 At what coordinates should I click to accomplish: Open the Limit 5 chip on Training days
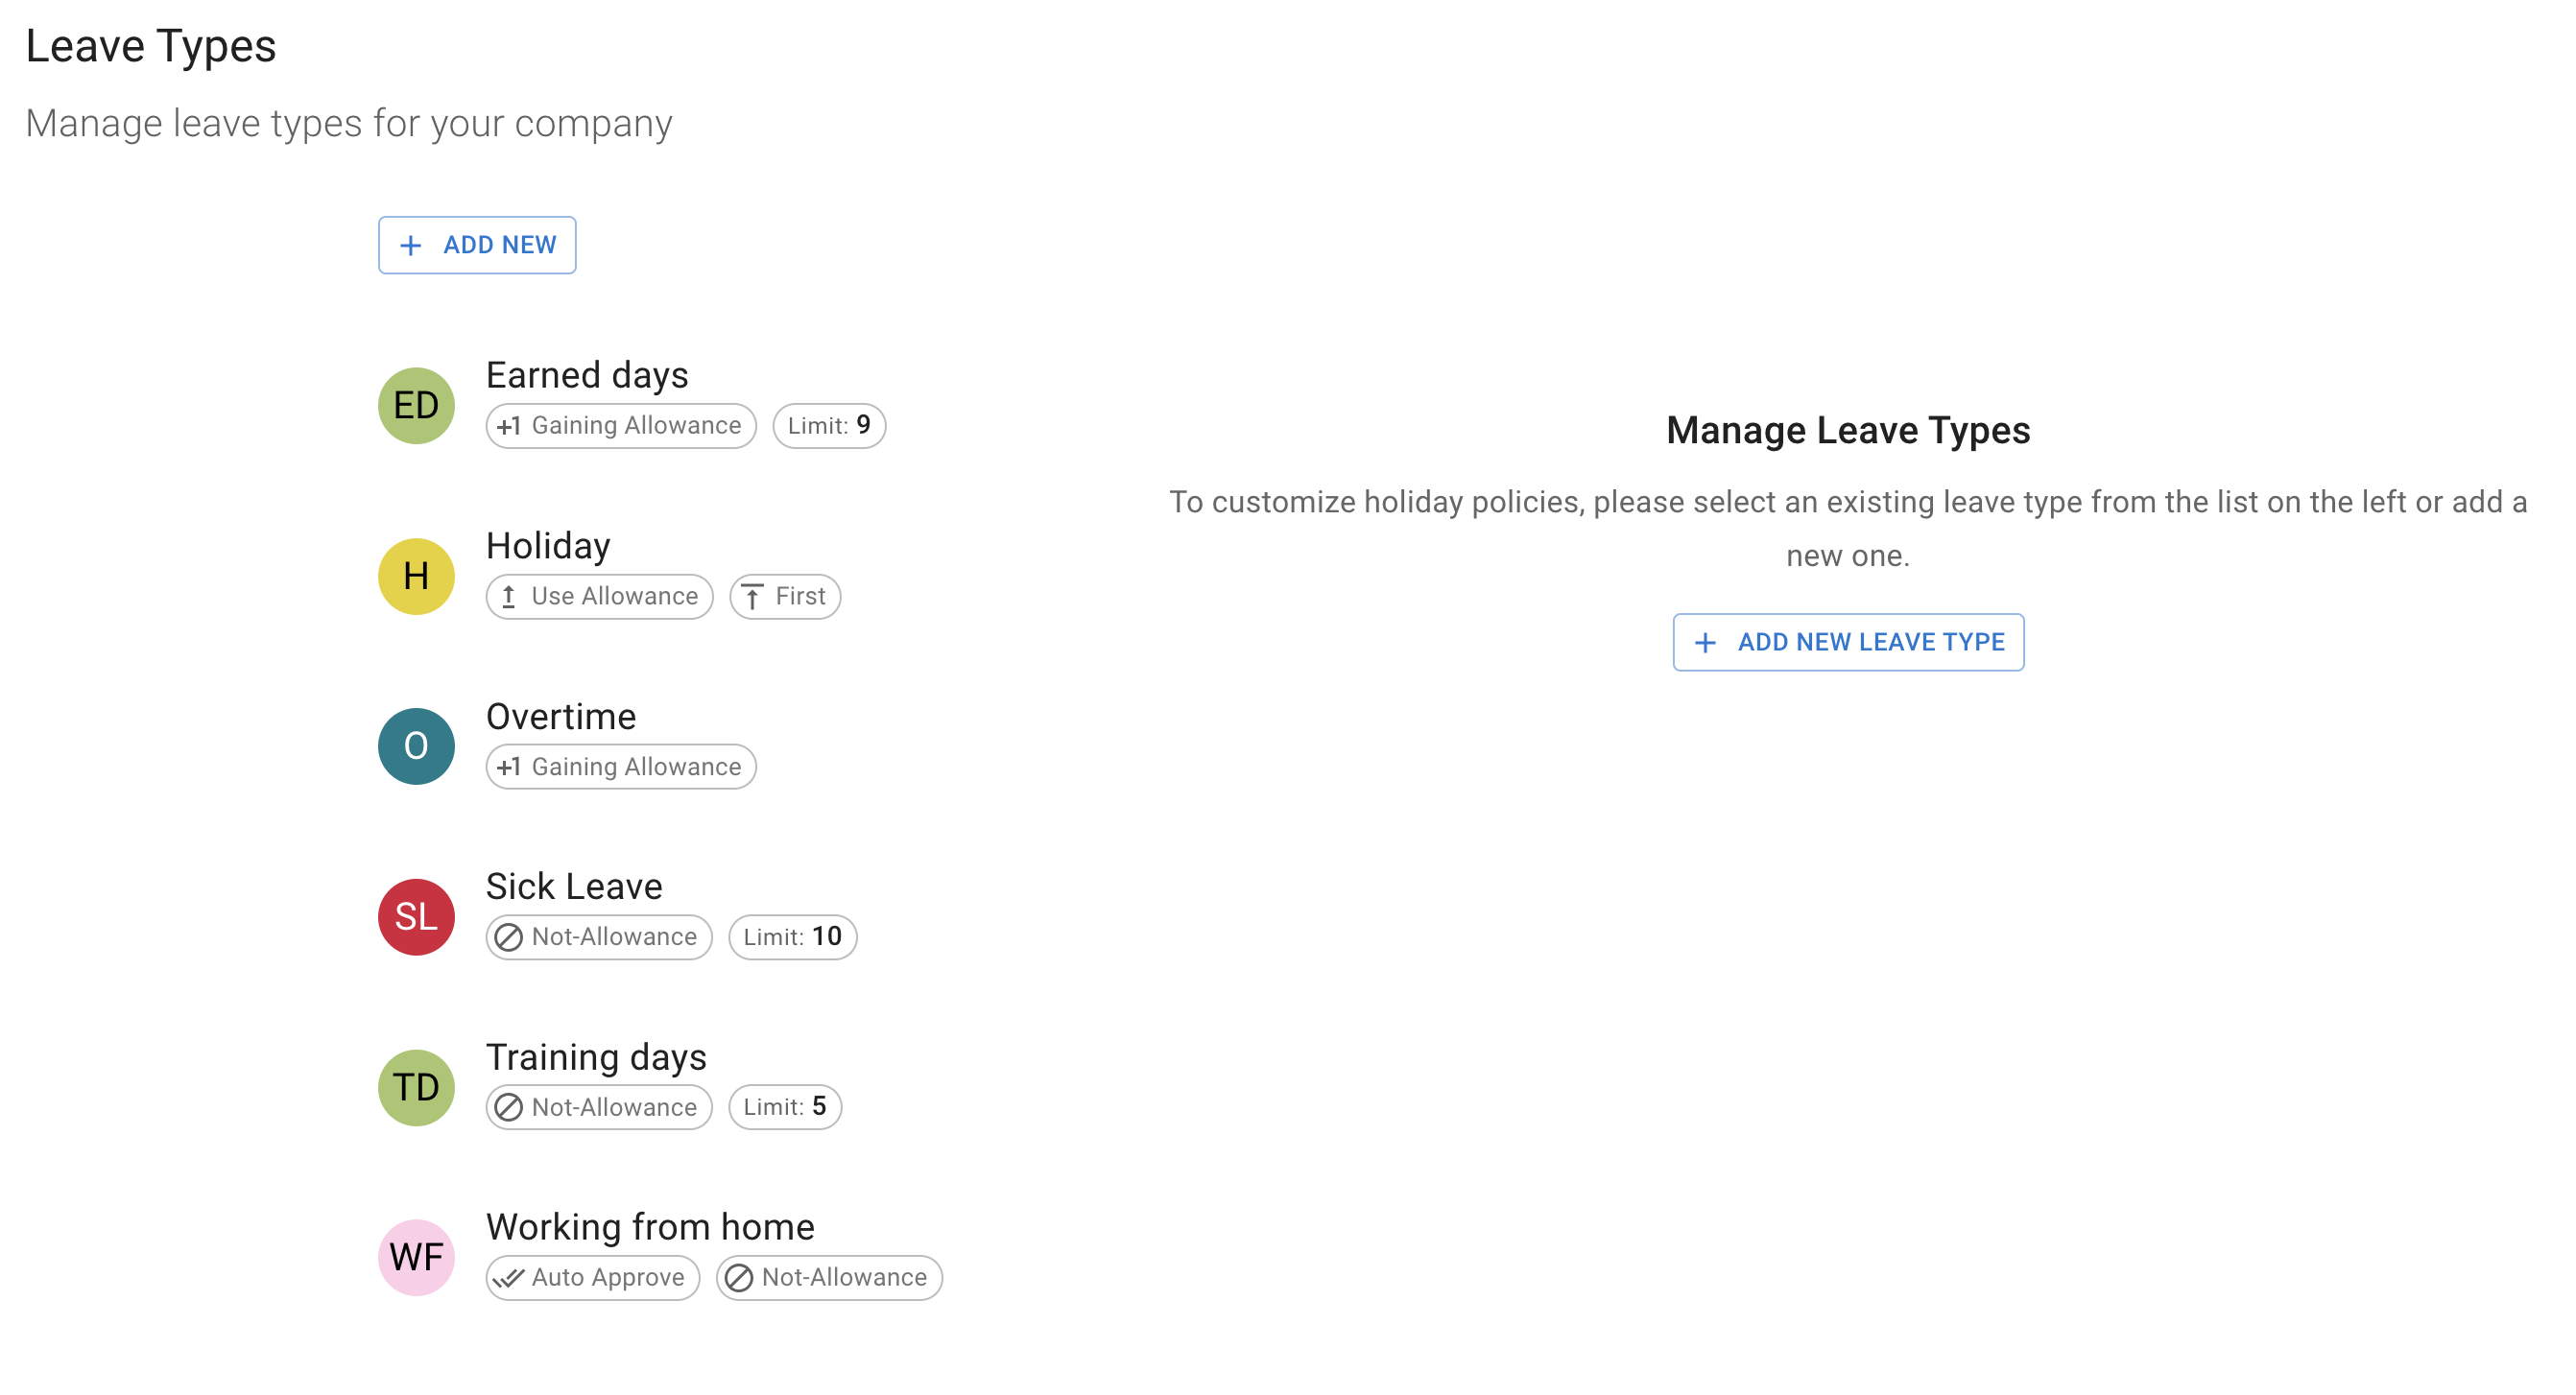[784, 1106]
